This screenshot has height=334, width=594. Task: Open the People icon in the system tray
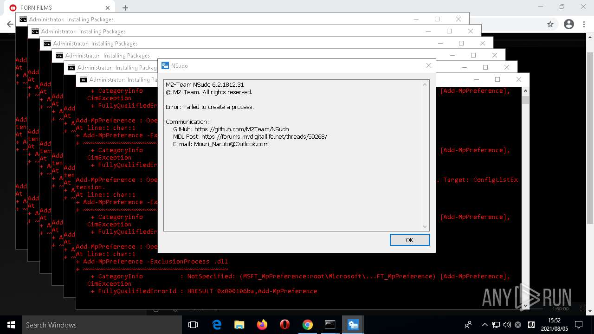pos(468,325)
